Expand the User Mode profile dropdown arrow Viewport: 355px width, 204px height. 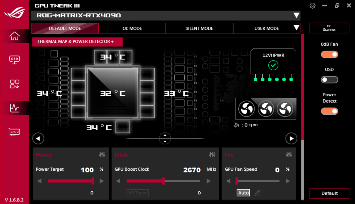[296, 28]
